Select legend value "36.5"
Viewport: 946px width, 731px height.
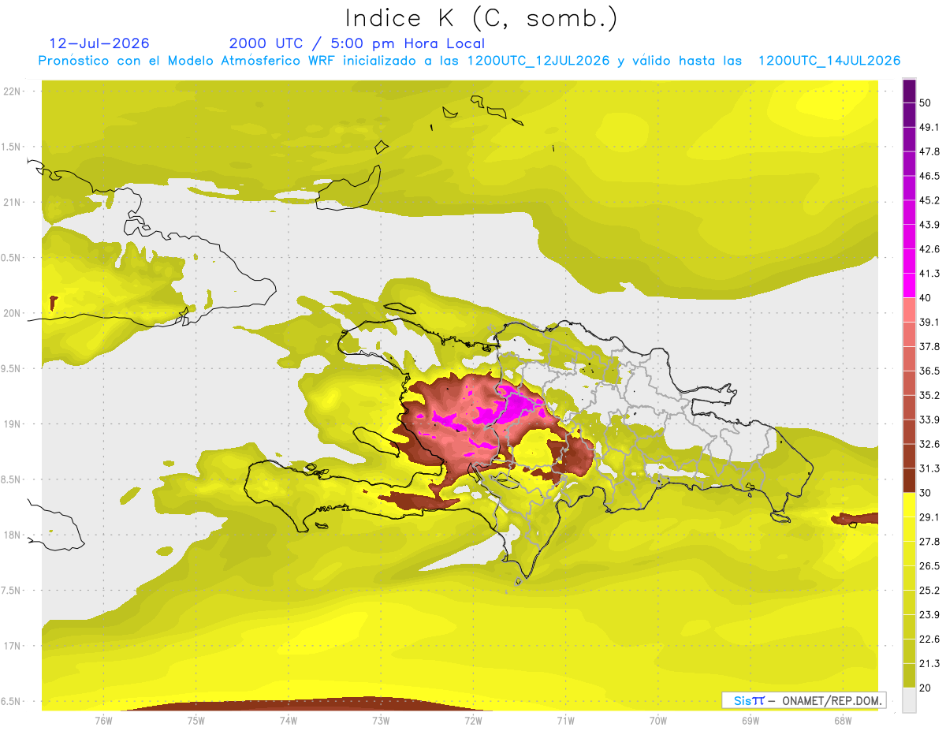click(929, 371)
